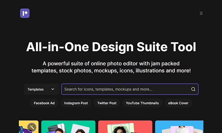Screen dimensions: 222x133
Task: Open the red feature card thumbnail
Action: coord(125,127)
